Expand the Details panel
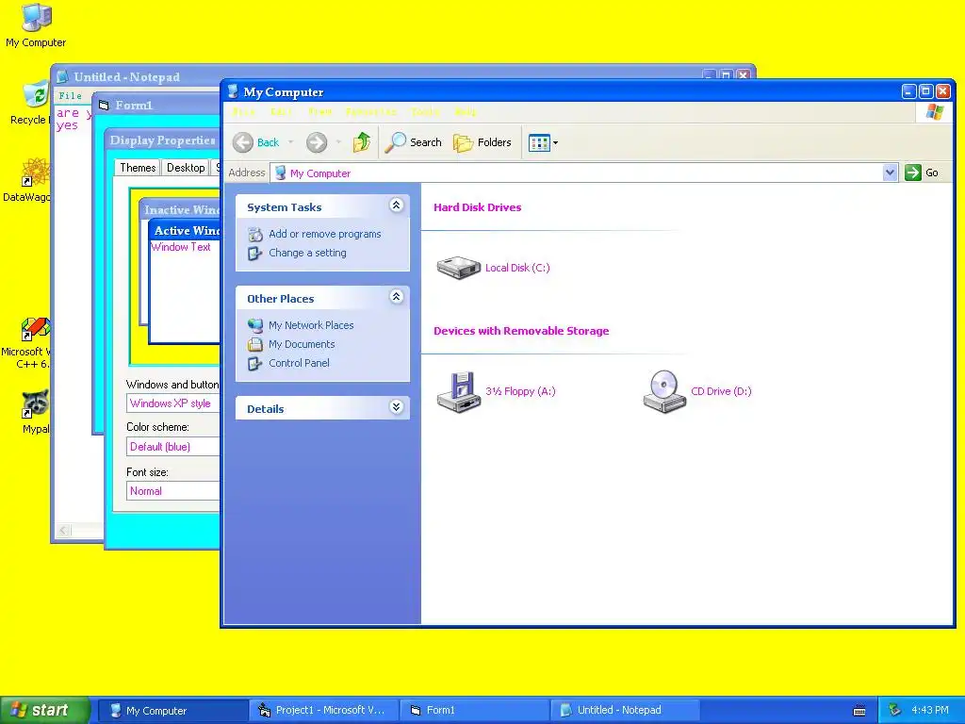The image size is (965, 724). coord(397,407)
